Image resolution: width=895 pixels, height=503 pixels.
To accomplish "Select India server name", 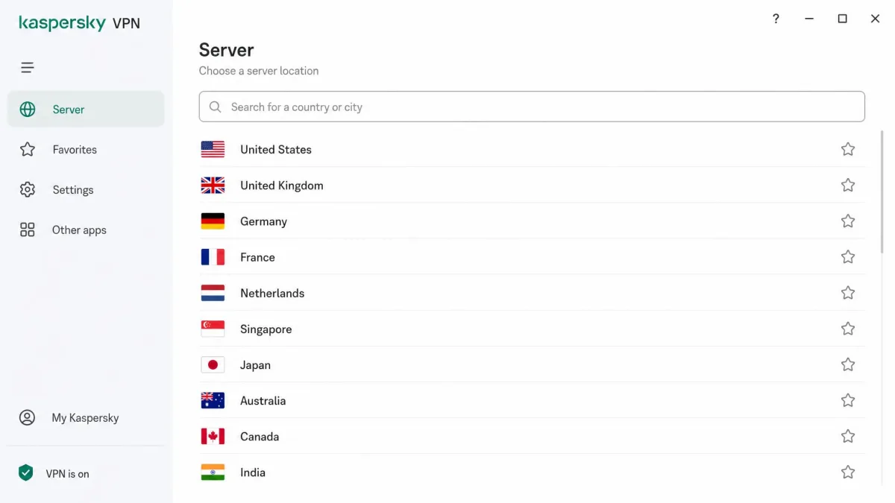I will [x=253, y=472].
